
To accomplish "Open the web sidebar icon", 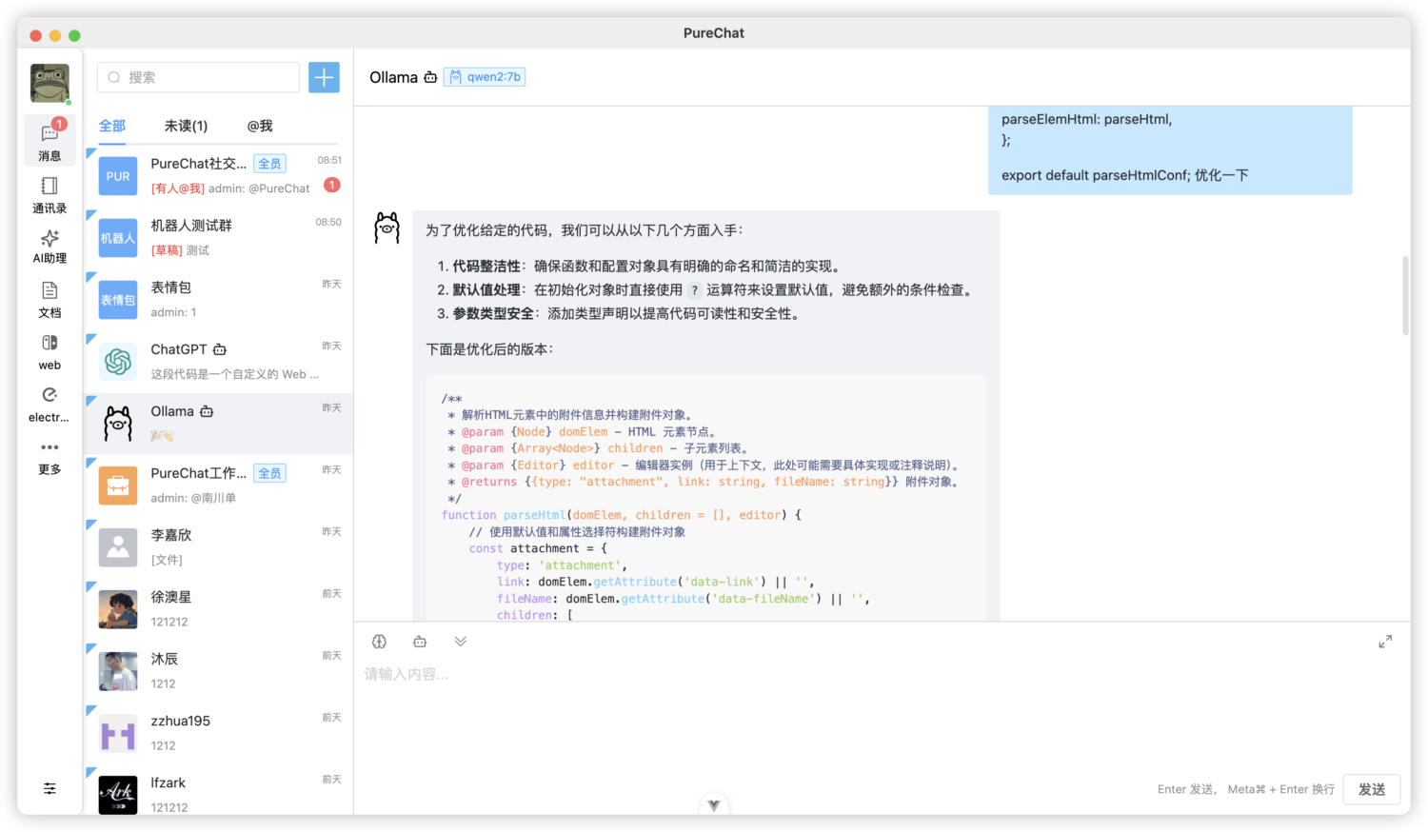I will (x=50, y=351).
